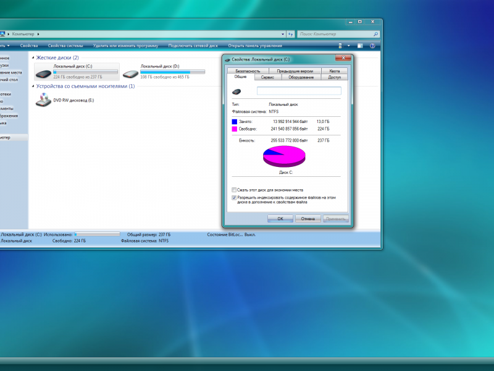This screenshot has width=494, height=371.
Task: Click the '224 ГБ свободно из 237 ГБ' text
Action: [x=78, y=77]
